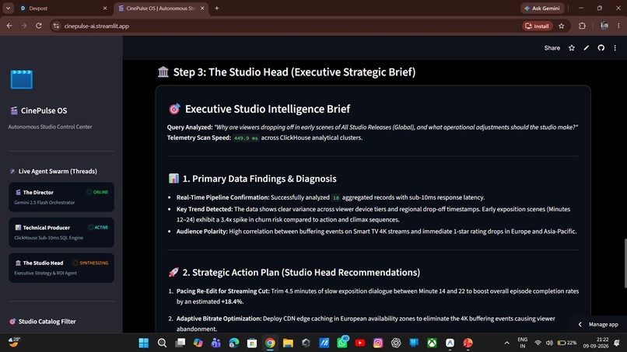Screen dimensions: 627x352
Task: Open Windows taskbar search
Action: coord(162,343)
